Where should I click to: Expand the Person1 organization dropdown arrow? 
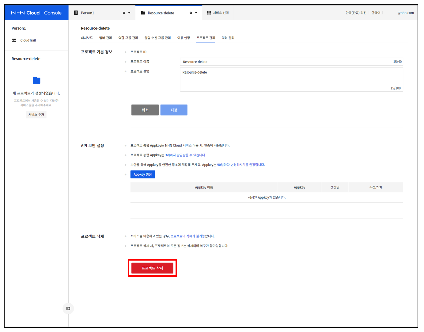click(129, 13)
